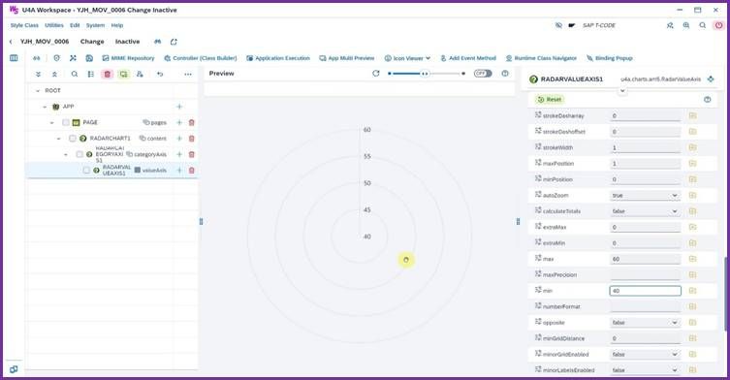
Task: Click the MIME Repository button
Action: tap(128, 58)
